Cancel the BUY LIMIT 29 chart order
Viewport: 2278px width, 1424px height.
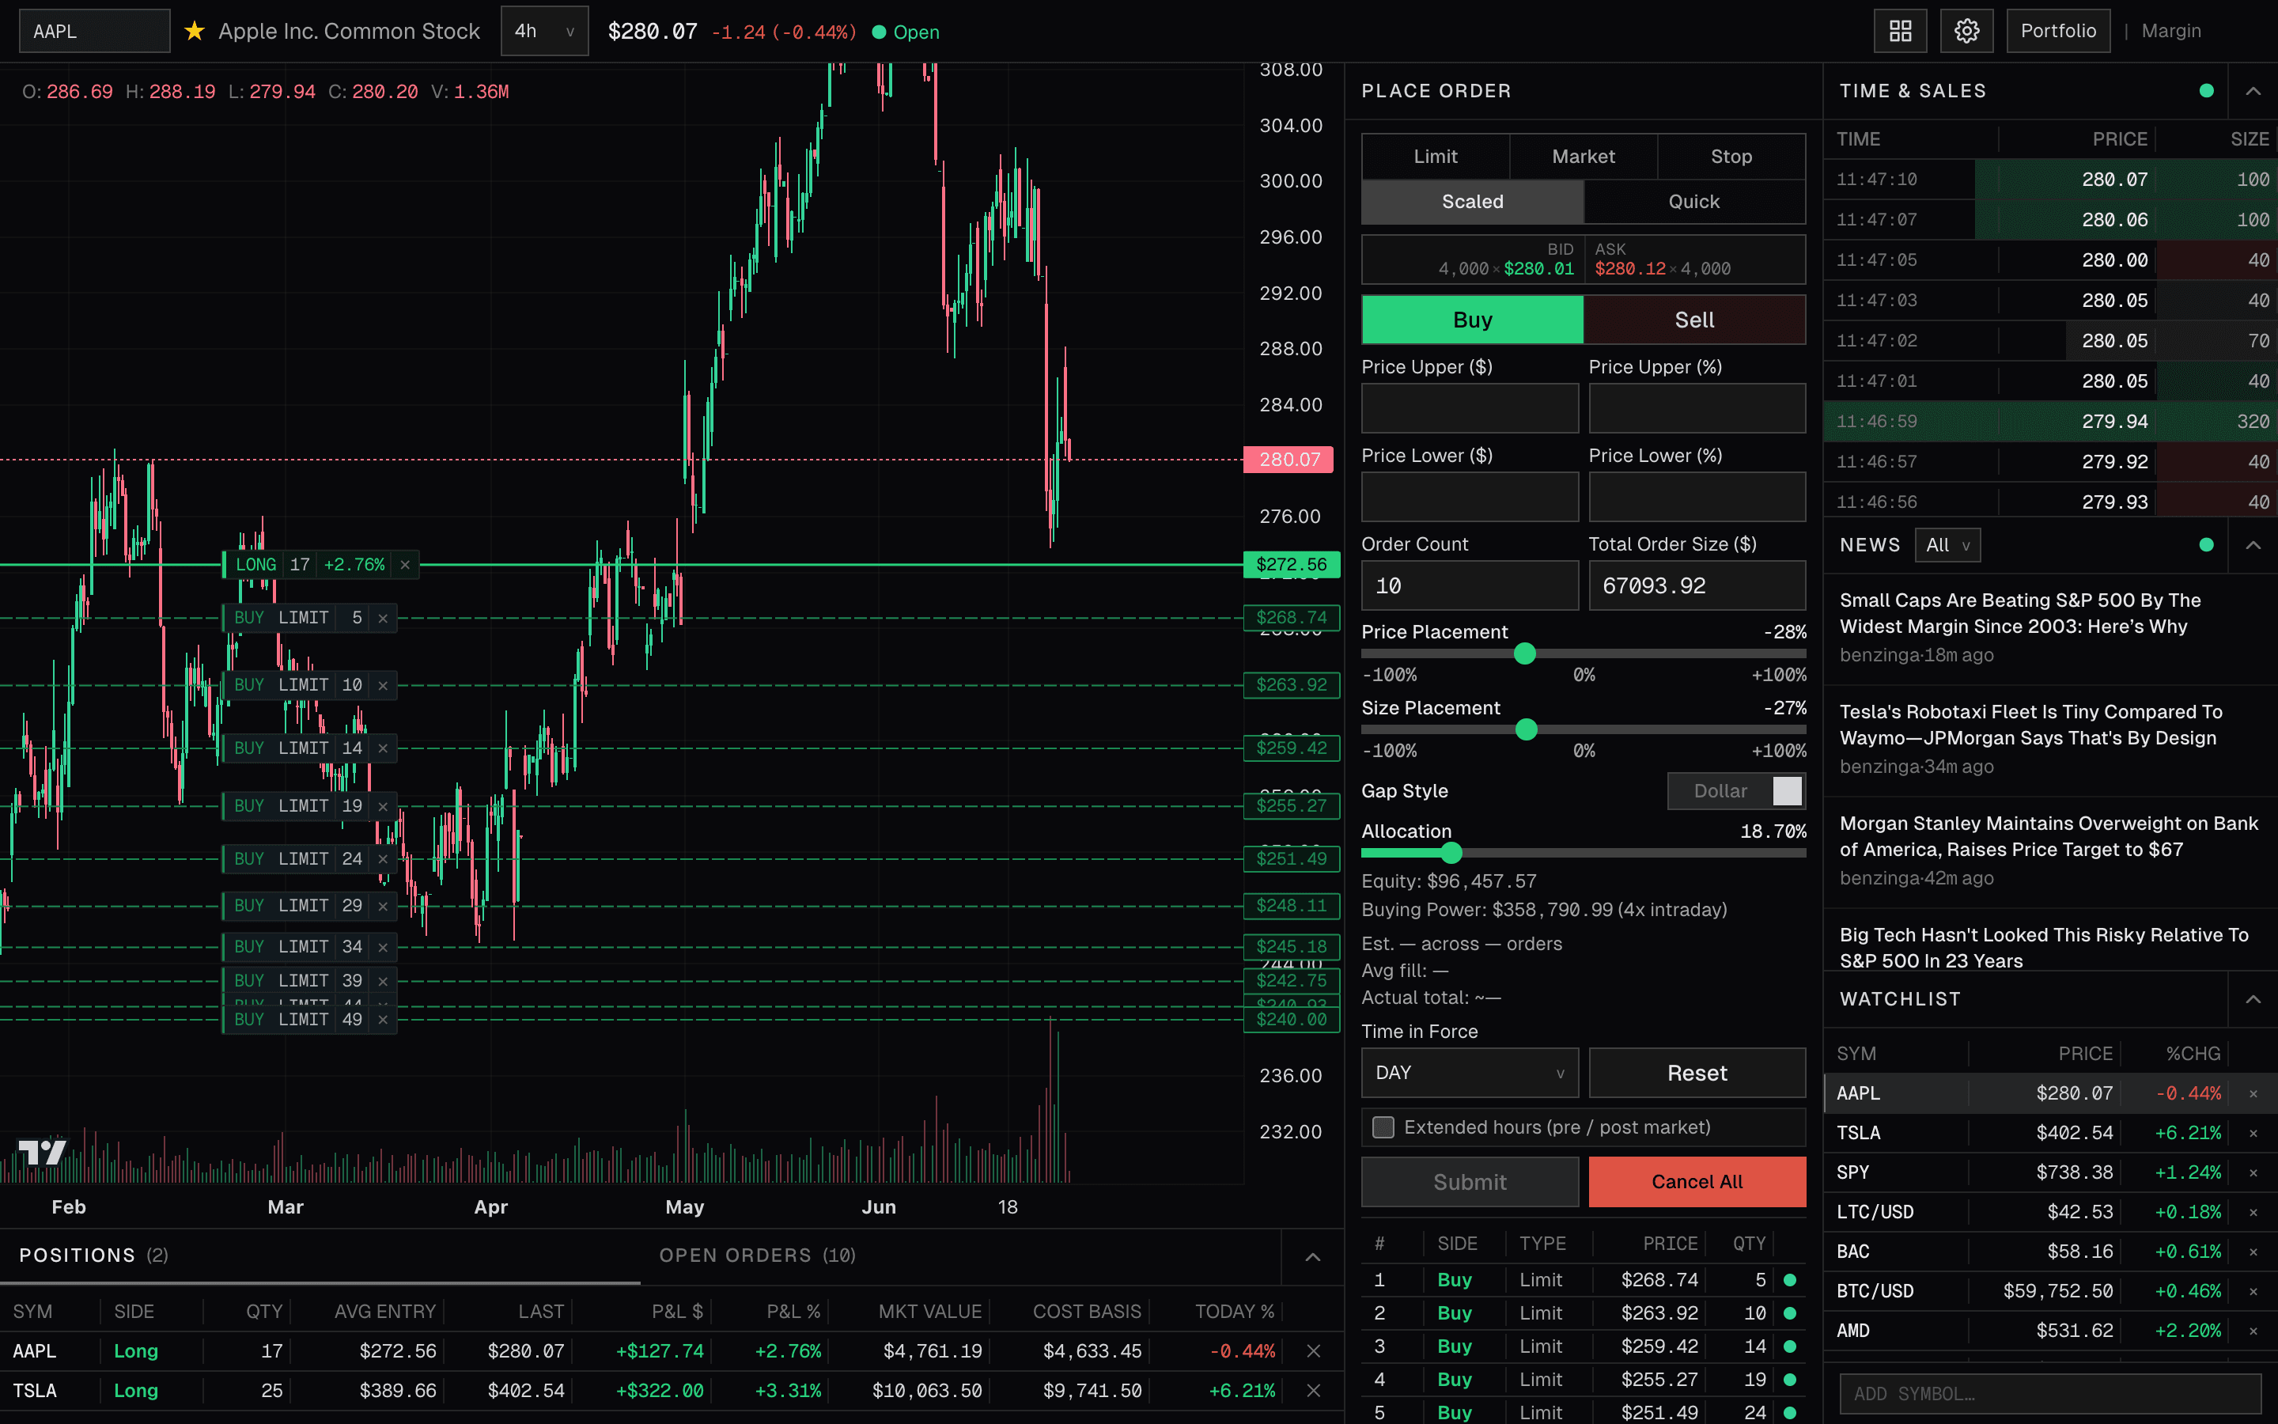click(x=383, y=906)
